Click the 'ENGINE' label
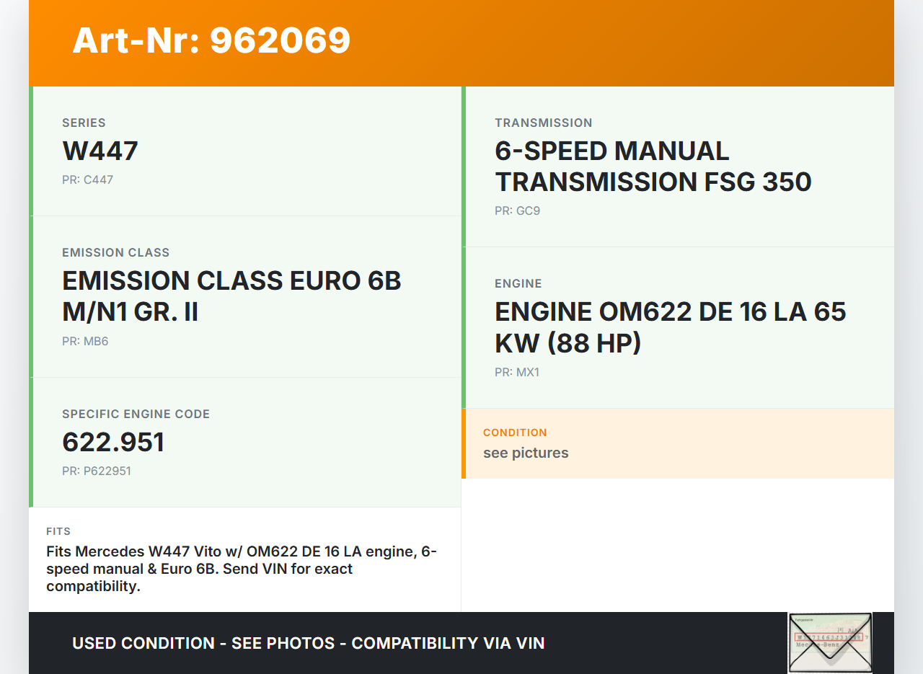 coord(518,283)
